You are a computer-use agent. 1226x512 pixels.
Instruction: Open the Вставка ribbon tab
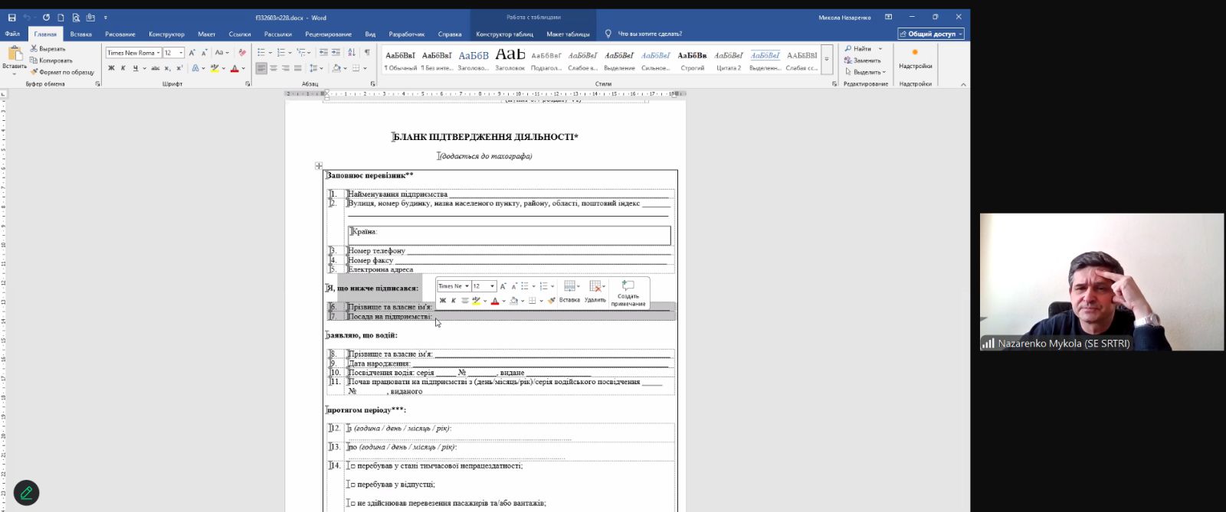(x=80, y=34)
